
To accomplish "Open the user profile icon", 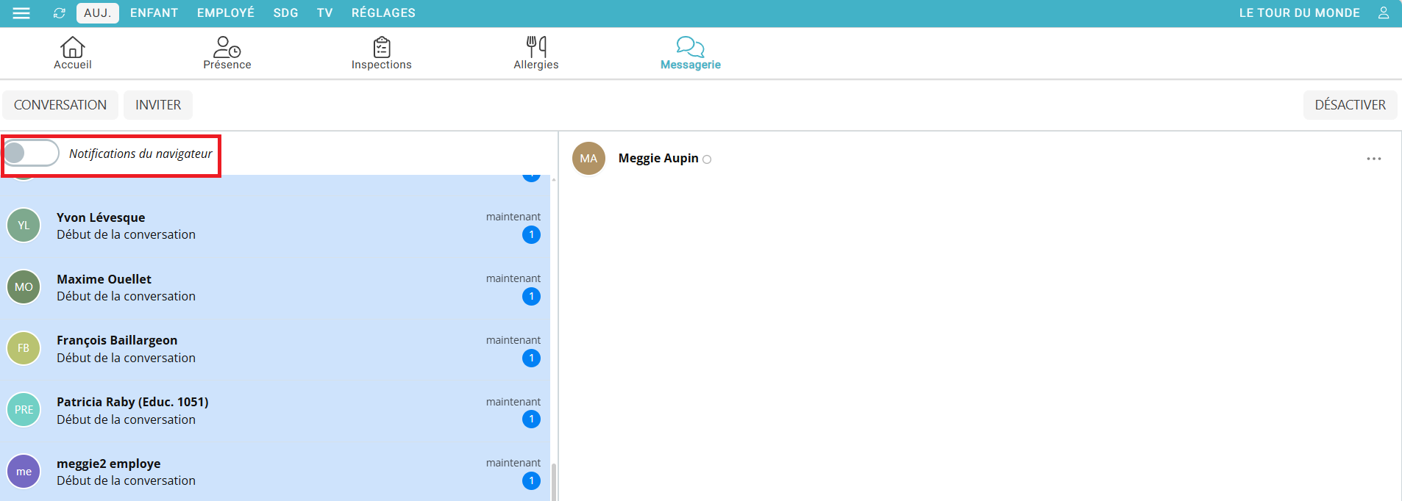I will tap(1383, 13).
